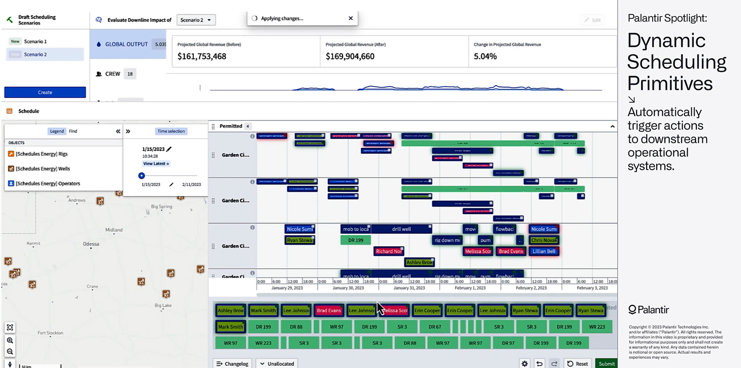Click the [Schedules Energy] Wells label
The width and height of the screenshot is (741, 368).
coord(43,169)
